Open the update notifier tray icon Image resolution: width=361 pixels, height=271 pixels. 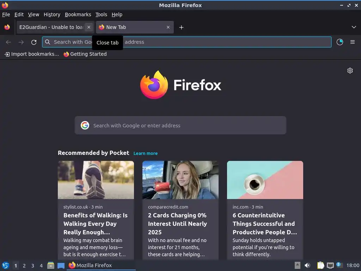coord(339,265)
